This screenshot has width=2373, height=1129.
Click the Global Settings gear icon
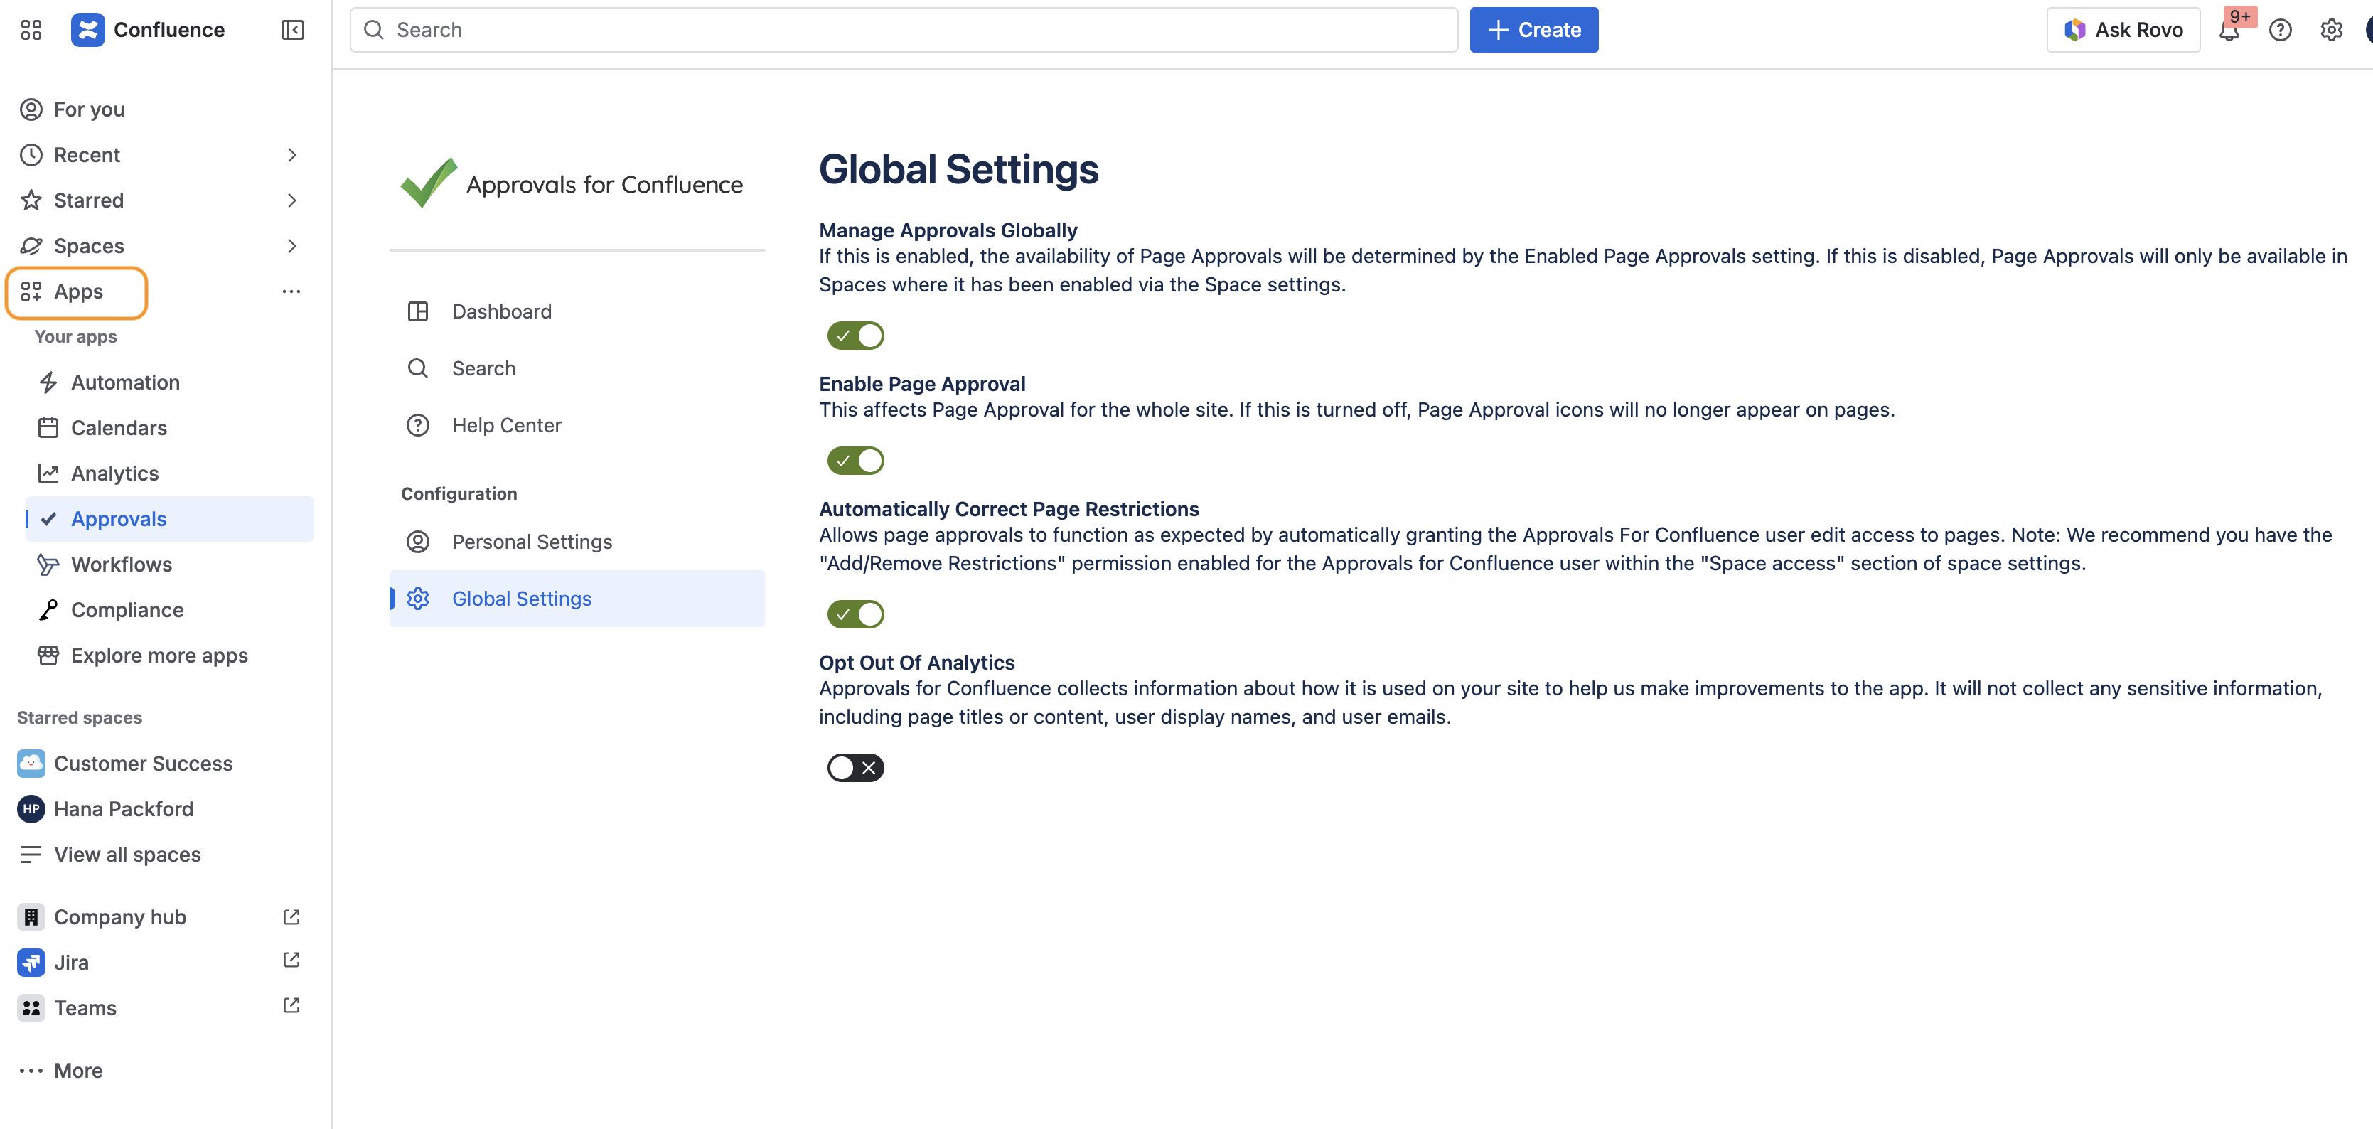(418, 599)
